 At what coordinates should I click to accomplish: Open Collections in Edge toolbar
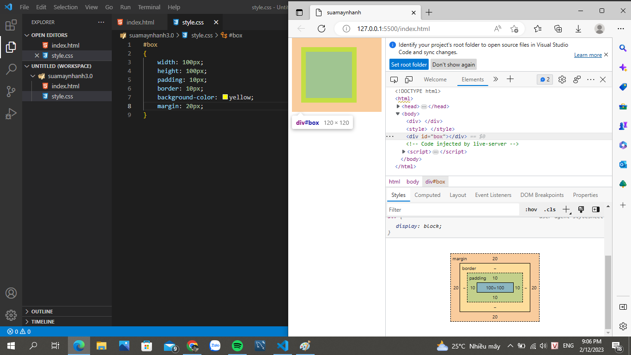coord(558,29)
